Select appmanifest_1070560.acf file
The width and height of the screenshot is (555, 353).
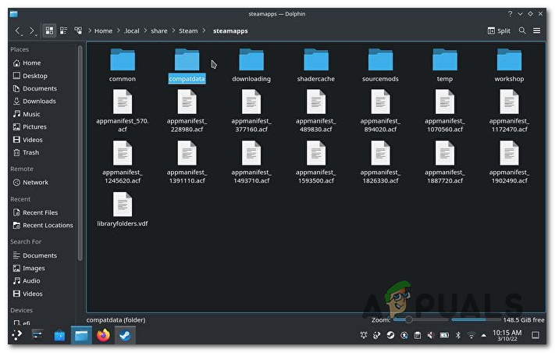click(x=444, y=108)
